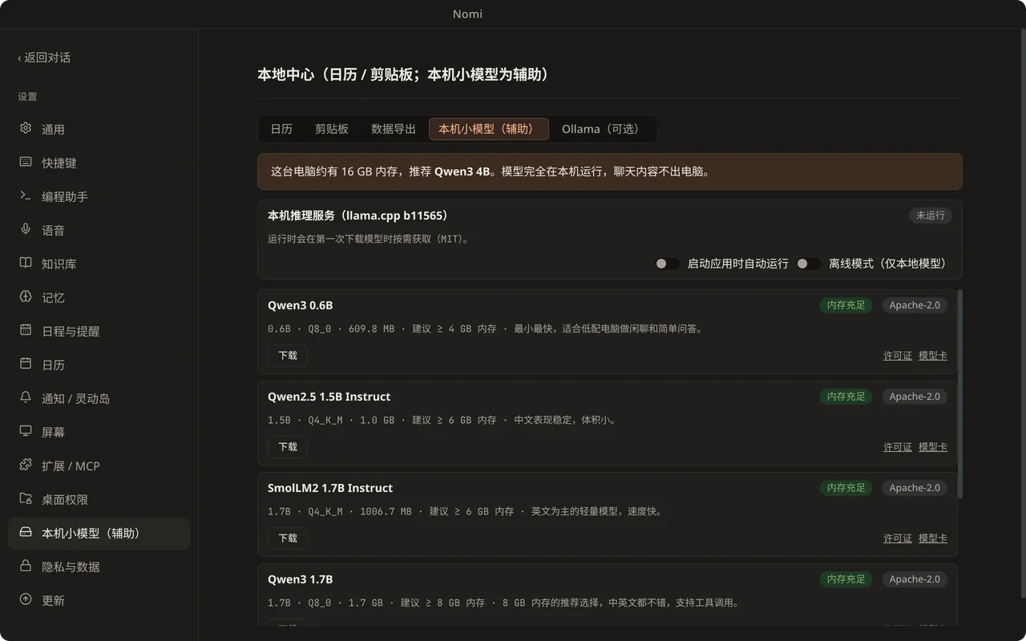Click the 隐私与数据 lock icon

(26, 566)
